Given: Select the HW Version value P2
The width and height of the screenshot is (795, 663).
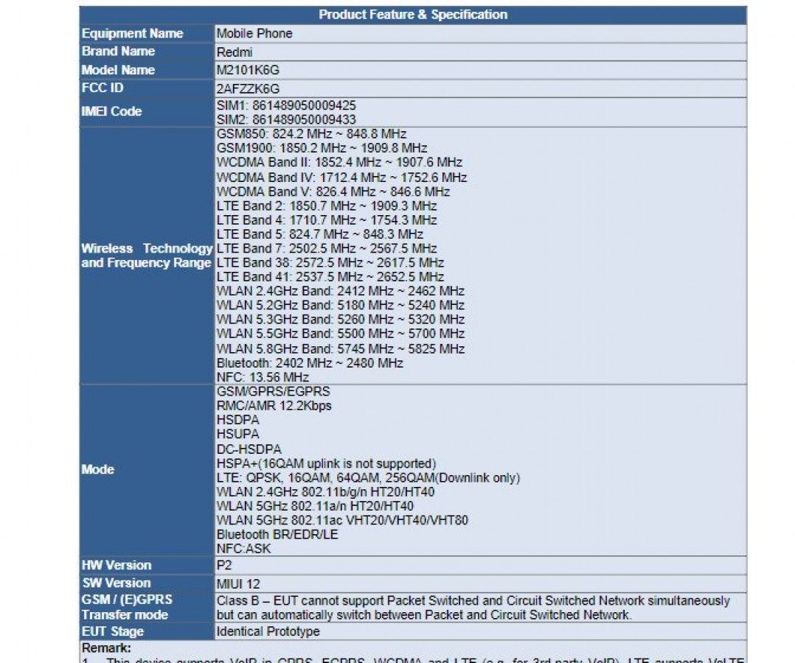Looking at the screenshot, I should point(224,566).
